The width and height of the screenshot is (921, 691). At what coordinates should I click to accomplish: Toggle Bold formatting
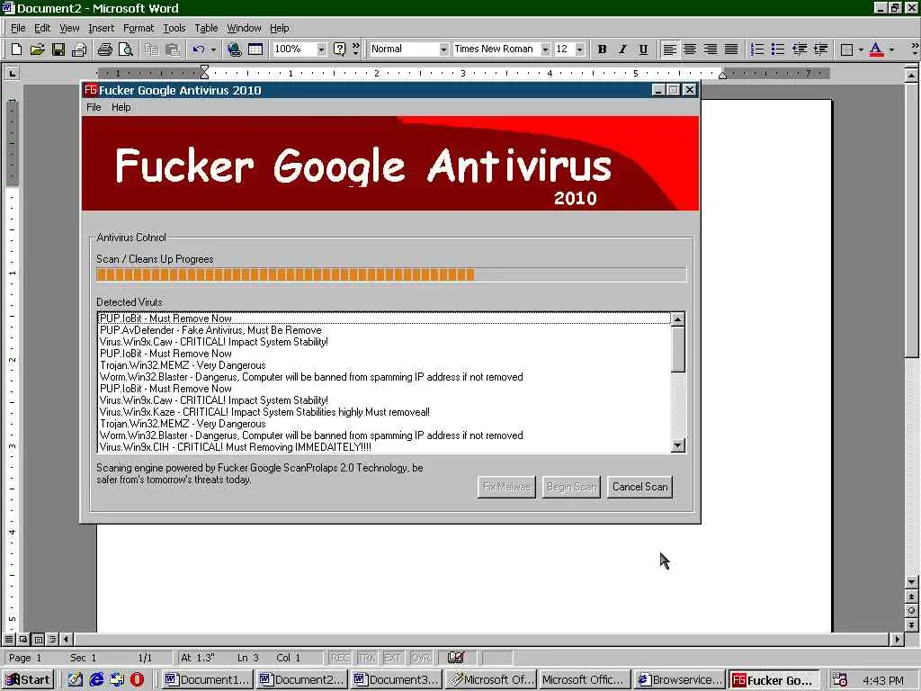click(x=602, y=49)
